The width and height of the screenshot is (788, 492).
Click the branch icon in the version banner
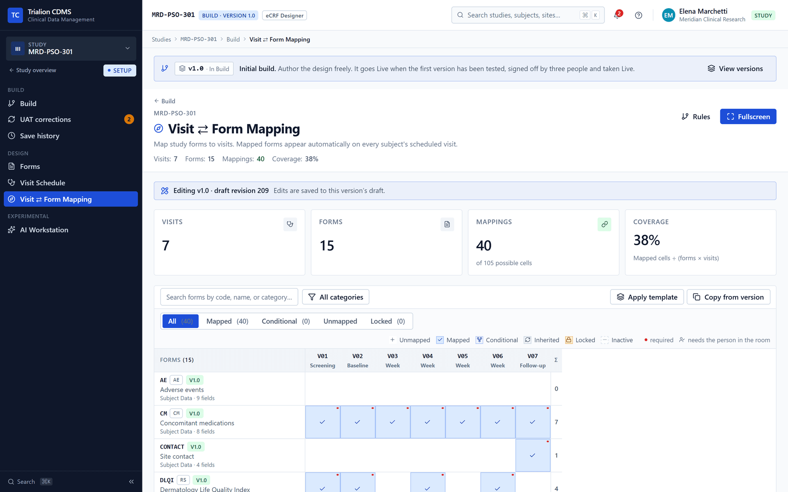click(165, 68)
